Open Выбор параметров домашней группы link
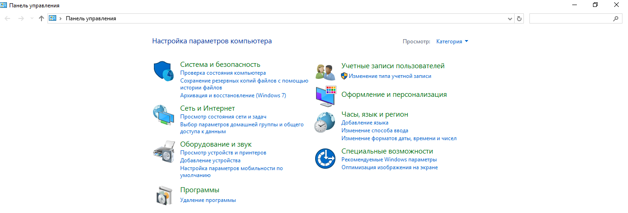Screen dimensions: 628x213 pyautogui.click(x=242, y=128)
